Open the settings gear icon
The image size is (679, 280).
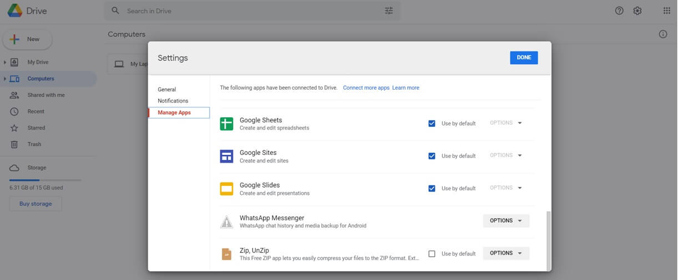pyautogui.click(x=637, y=11)
